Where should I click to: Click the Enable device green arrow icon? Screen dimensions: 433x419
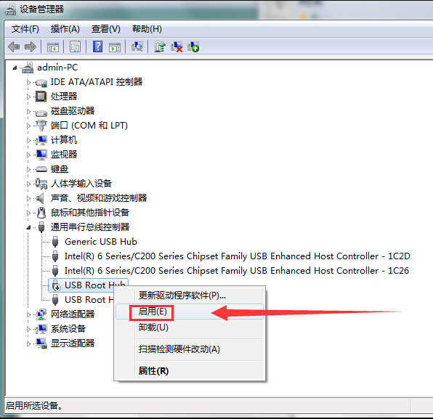coord(193,46)
